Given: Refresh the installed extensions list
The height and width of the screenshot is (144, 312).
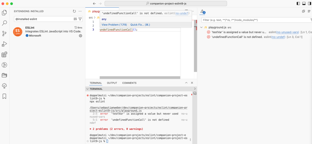Looking at the screenshot, I should (x=74, y=11).
